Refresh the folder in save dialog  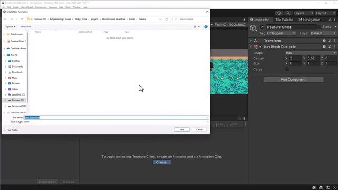167,19
